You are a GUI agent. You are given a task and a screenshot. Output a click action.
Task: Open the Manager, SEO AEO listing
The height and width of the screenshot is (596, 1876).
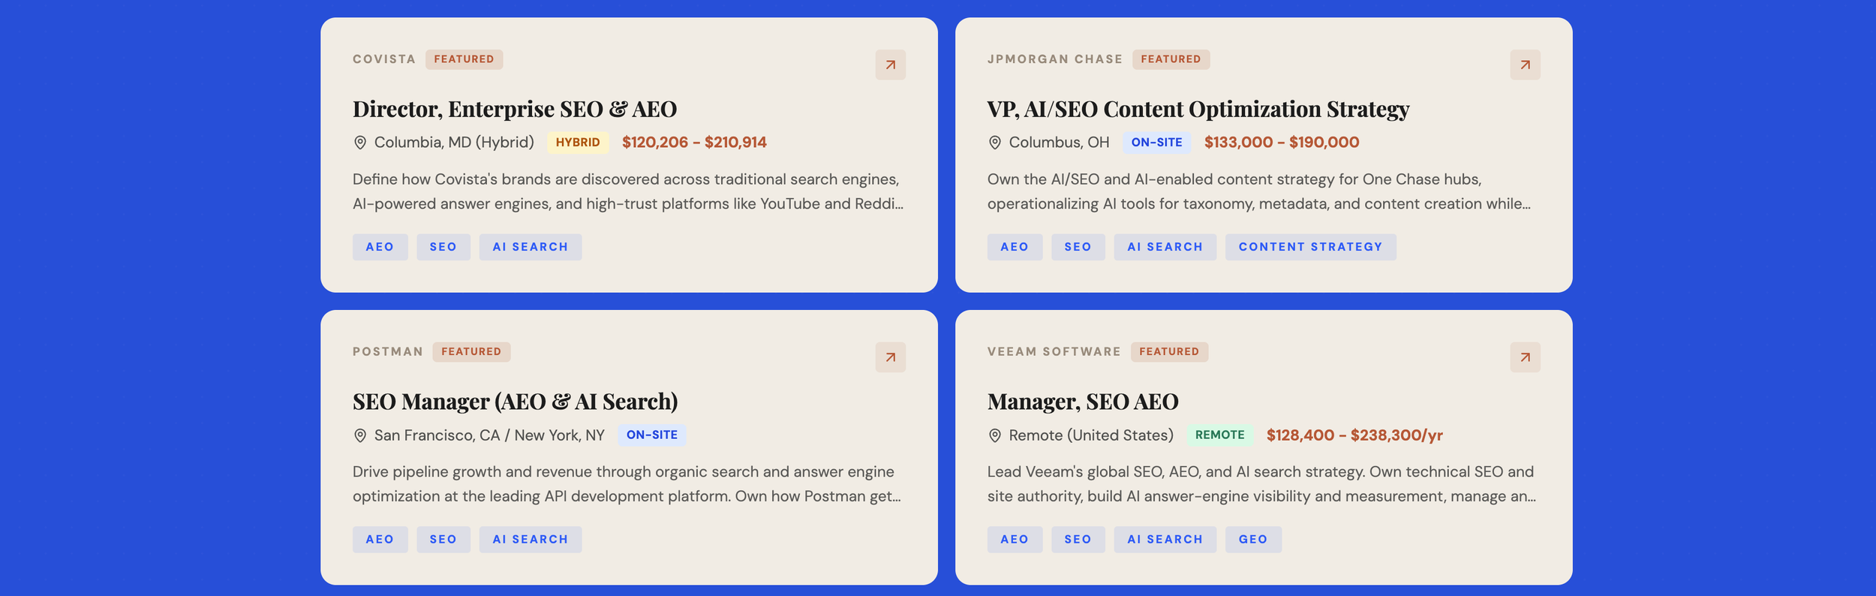[1083, 402]
